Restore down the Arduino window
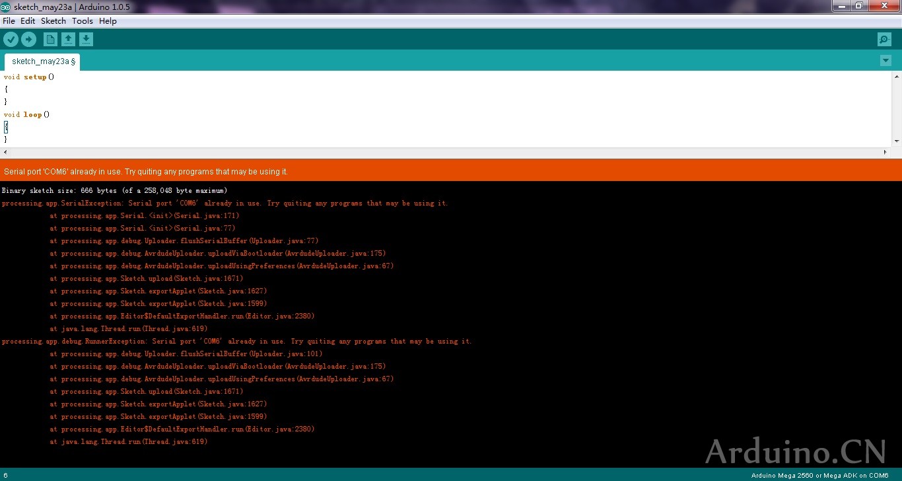The width and height of the screenshot is (902, 481). (x=859, y=6)
